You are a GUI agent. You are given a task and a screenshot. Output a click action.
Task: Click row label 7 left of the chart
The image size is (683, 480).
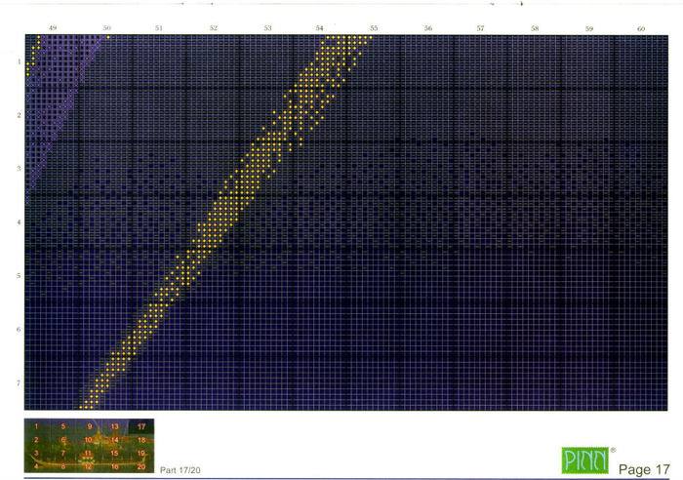click(x=19, y=382)
